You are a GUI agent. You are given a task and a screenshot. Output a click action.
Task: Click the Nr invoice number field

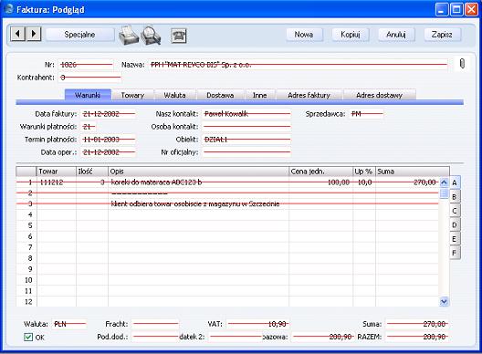(86, 65)
